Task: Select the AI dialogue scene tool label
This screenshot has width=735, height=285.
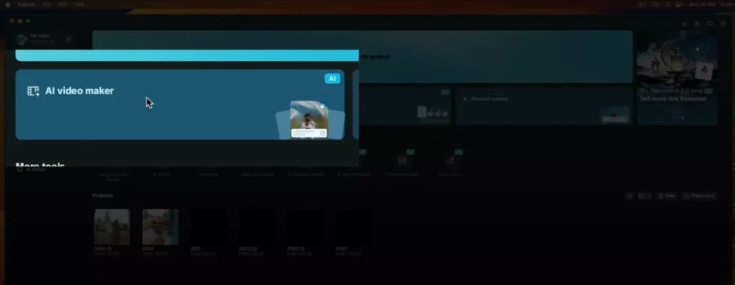Action: [x=306, y=174]
